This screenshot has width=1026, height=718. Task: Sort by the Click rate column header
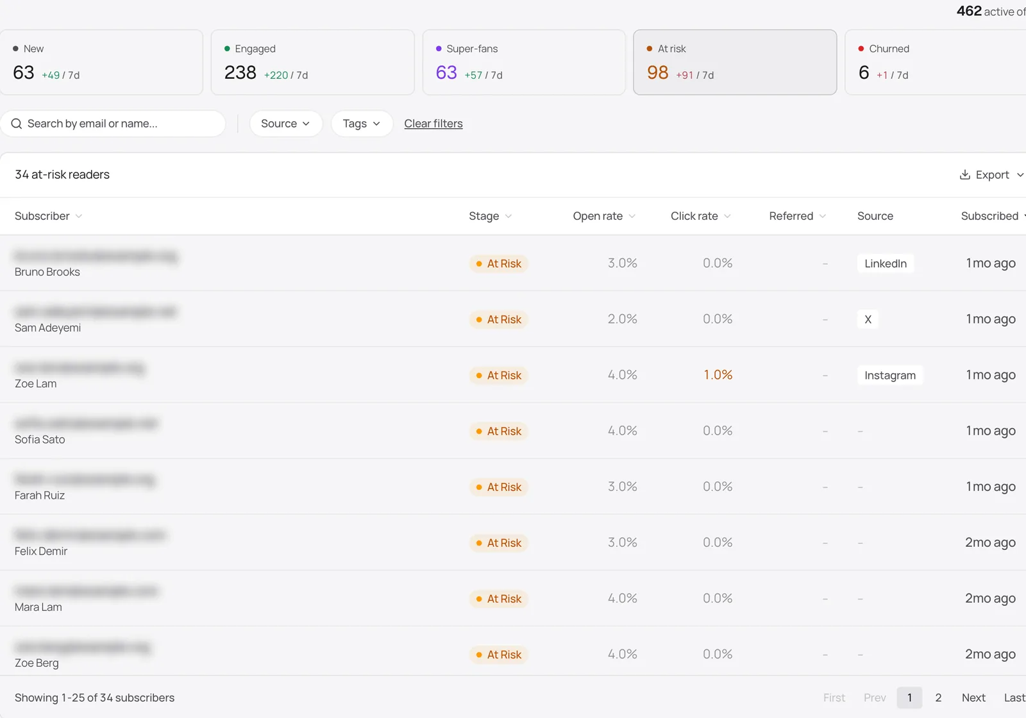[701, 216]
